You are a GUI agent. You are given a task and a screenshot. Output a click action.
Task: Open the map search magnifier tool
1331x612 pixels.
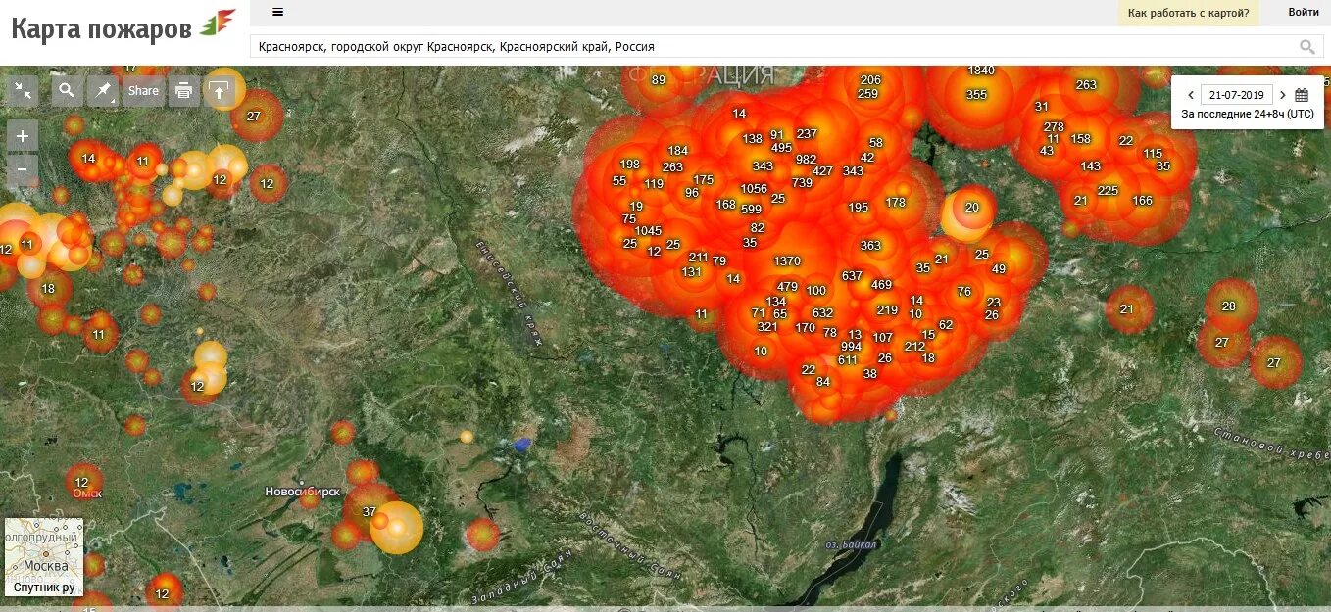tap(67, 91)
